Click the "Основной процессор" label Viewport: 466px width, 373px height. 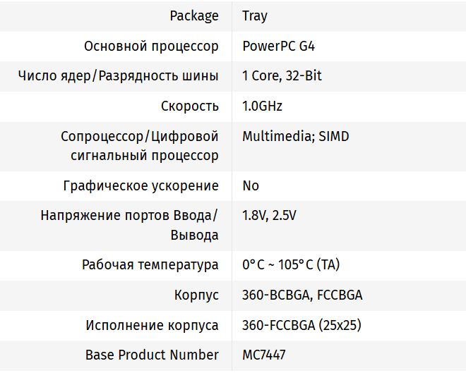pyautogui.click(x=151, y=47)
